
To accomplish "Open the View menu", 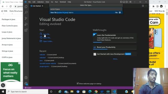I will 47,2.
